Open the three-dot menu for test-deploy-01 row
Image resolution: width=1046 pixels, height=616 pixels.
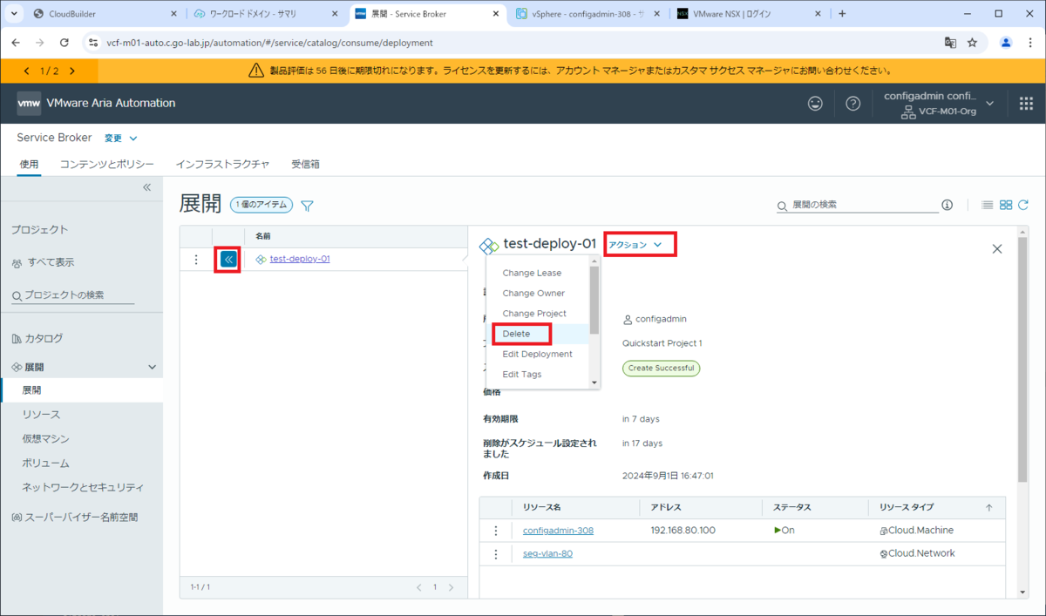[x=196, y=259]
